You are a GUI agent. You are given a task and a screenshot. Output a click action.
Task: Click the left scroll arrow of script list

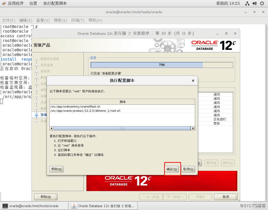(52, 128)
